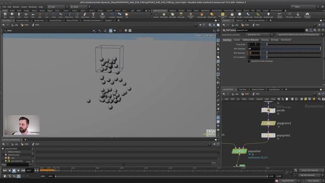Screen dimensions: 325x183
Task: Add a Sky Light from the shelf
Action: click(x=232, y=15)
